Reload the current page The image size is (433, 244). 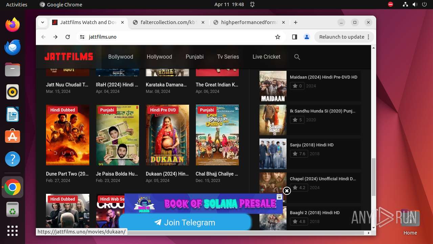68,37
